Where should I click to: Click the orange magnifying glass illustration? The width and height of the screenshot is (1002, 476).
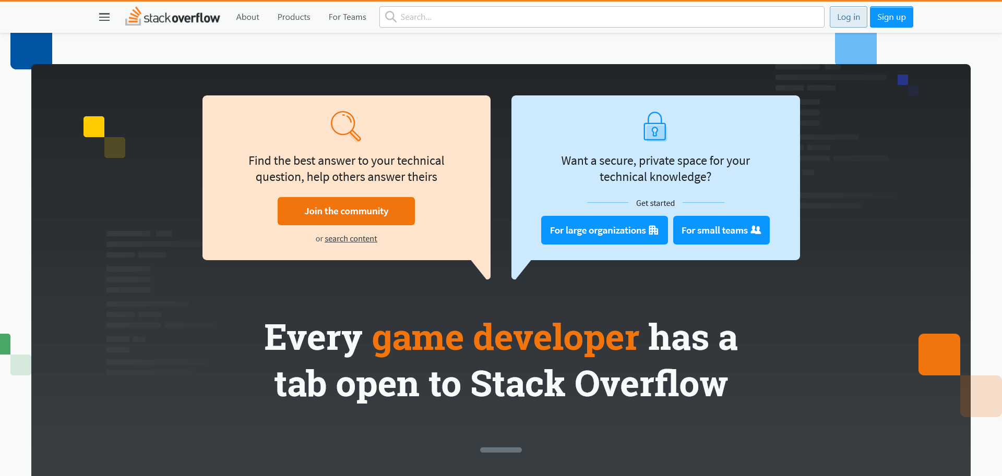point(345,126)
